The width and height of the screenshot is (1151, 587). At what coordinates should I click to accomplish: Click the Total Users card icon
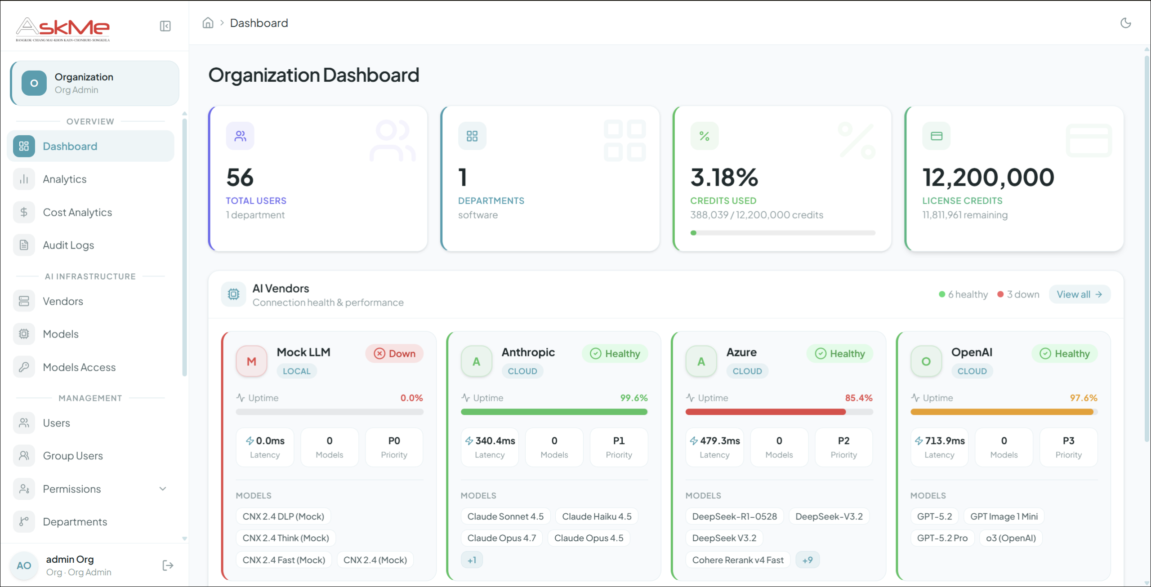240,136
